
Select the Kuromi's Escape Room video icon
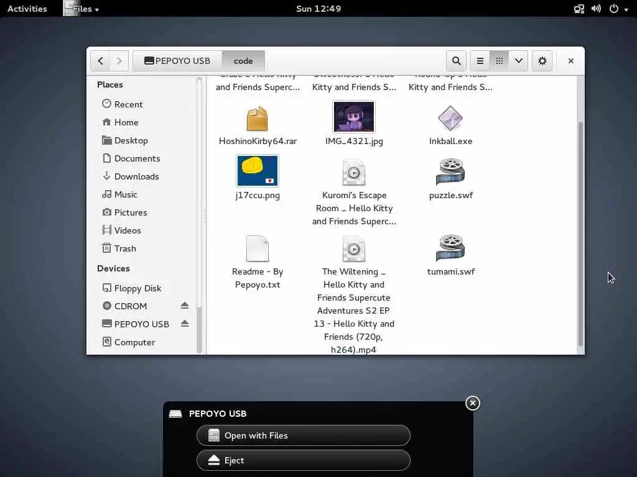pyautogui.click(x=354, y=172)
